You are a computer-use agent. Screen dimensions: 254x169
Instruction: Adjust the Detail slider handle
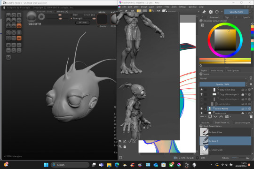94,19
